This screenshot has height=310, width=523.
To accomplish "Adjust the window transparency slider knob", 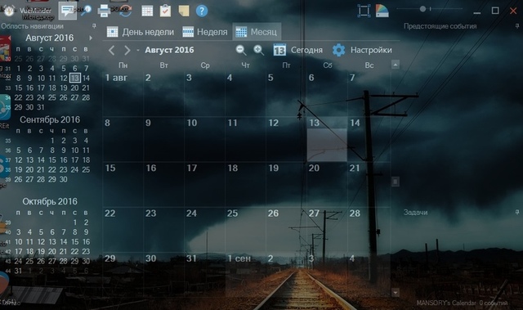I will pyautogui.click(x=422, y=9).
